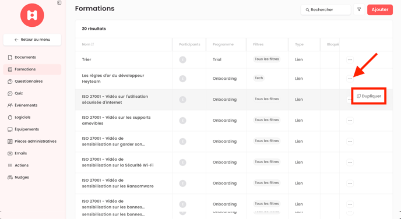Click participant avatar in Sécurité Wi-Fi row

coord(182,163)
